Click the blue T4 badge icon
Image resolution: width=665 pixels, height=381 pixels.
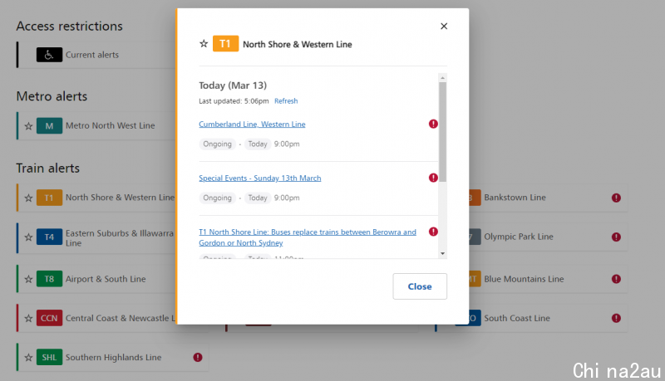tap(49, 237)
